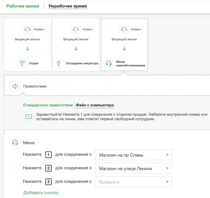Open the Магазин на пр Славы dropdown
Viewport: 210px width, 198px height.
coord(133,155)
